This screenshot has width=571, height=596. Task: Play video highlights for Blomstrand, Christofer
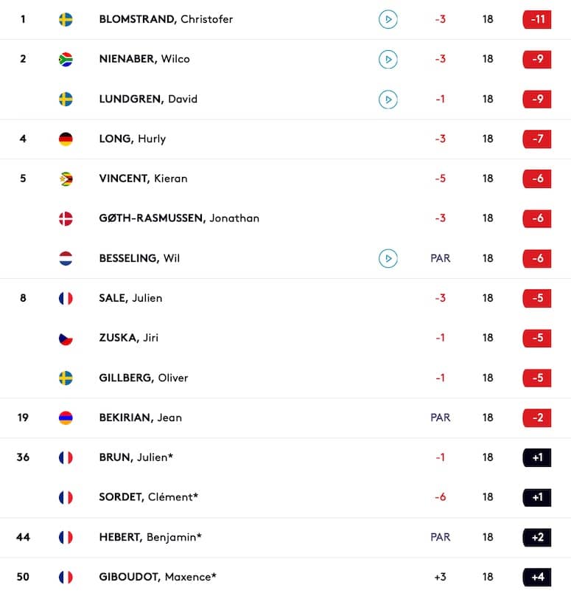pos(388,19)
